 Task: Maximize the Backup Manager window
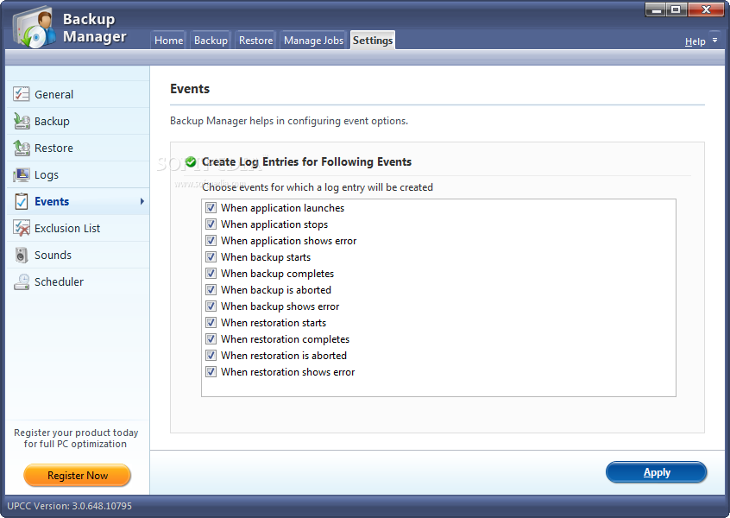(676, 9)
